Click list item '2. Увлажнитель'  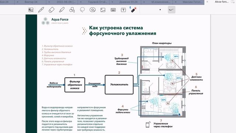tap(50, 49)
